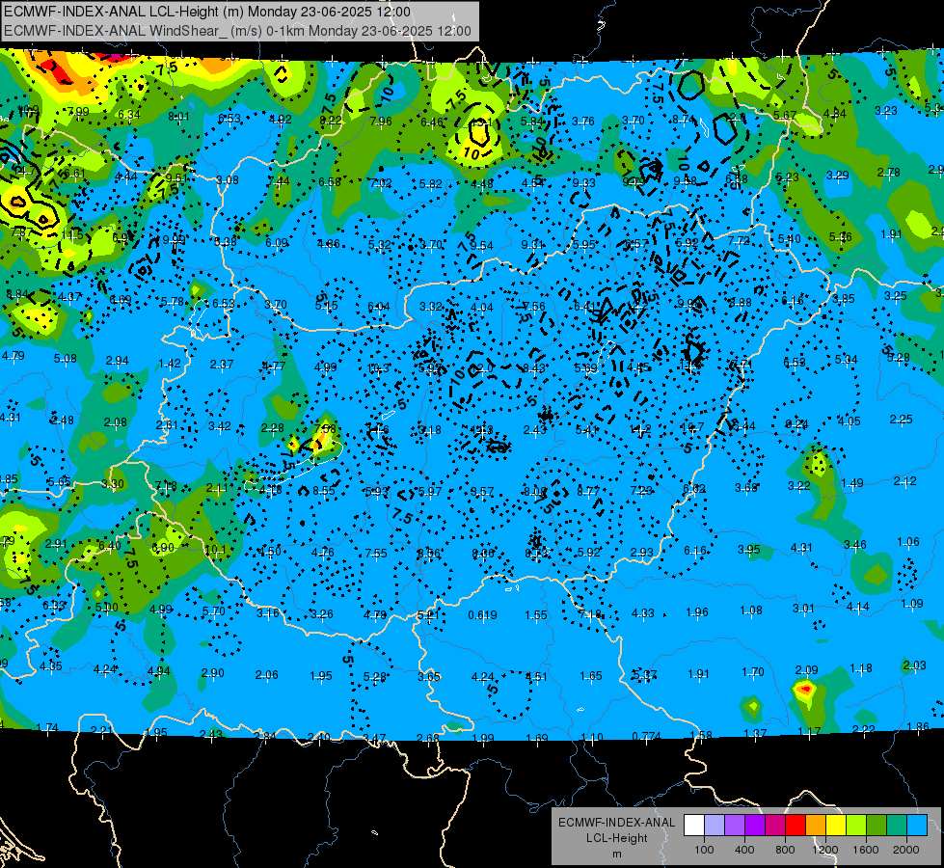Click the grid value '7.96'
The height and width of the screenshot is (868, 944).
[381, 122]
